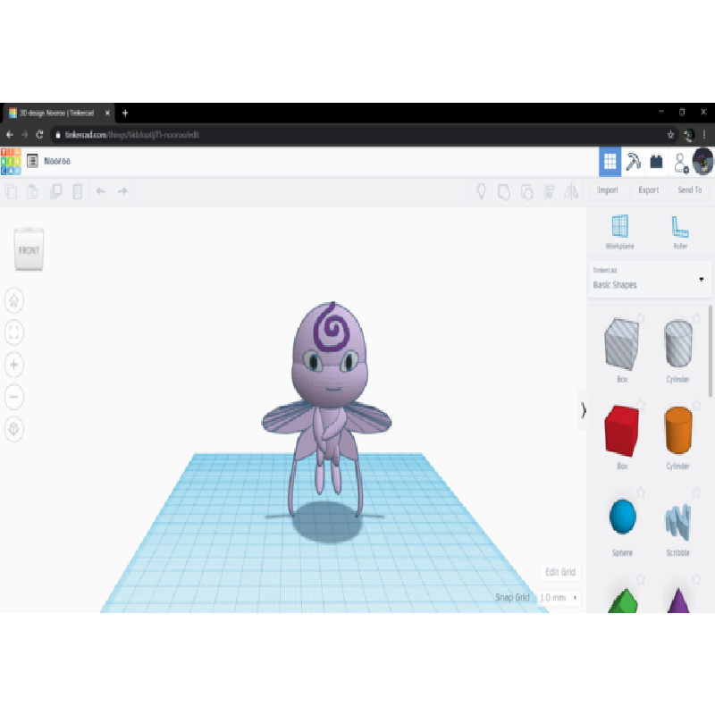
Task: Open the user profile avatar
Action: tap(702, 162)
